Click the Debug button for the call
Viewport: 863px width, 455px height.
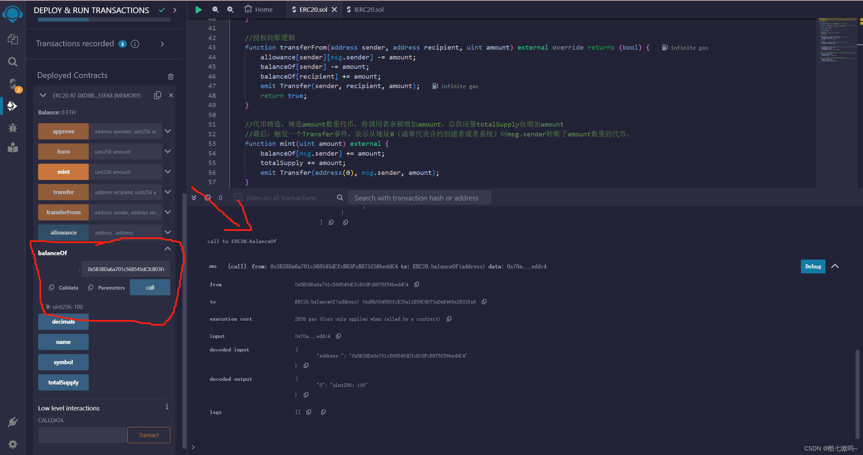tap(813, 266)
